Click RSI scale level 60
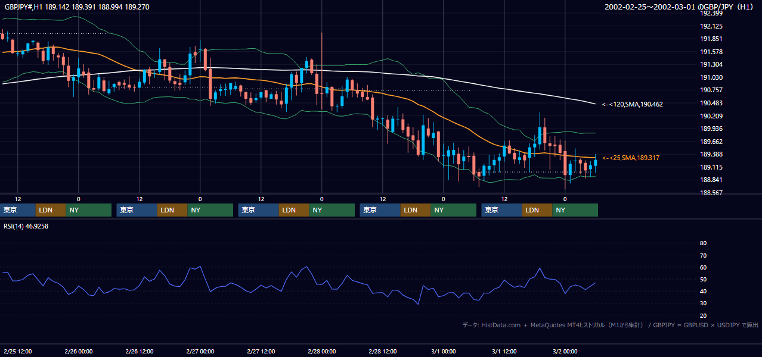The width and height of the screenshot is (762, 357). pos(703,267)
